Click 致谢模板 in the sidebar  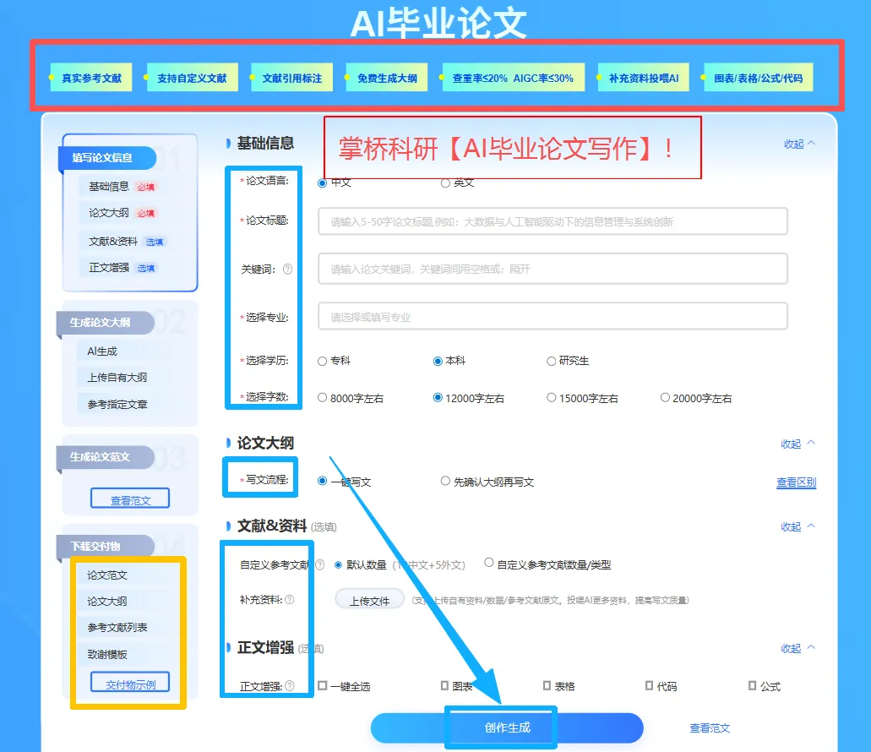(107, 654)
